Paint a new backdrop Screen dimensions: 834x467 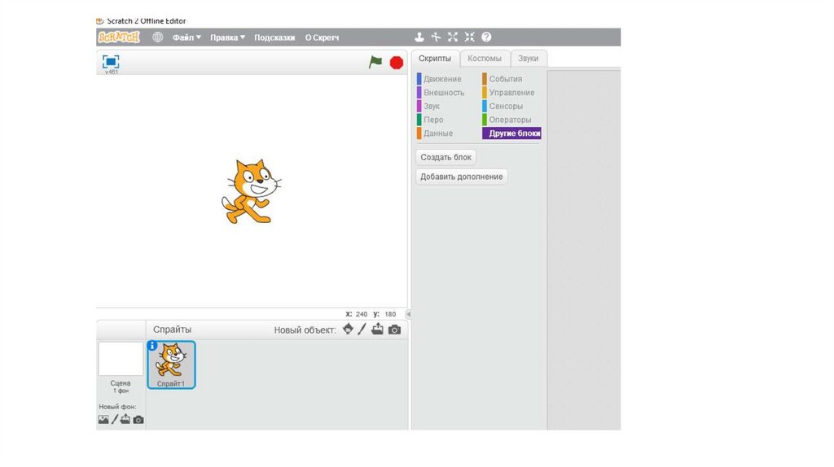tap(114, 419)
